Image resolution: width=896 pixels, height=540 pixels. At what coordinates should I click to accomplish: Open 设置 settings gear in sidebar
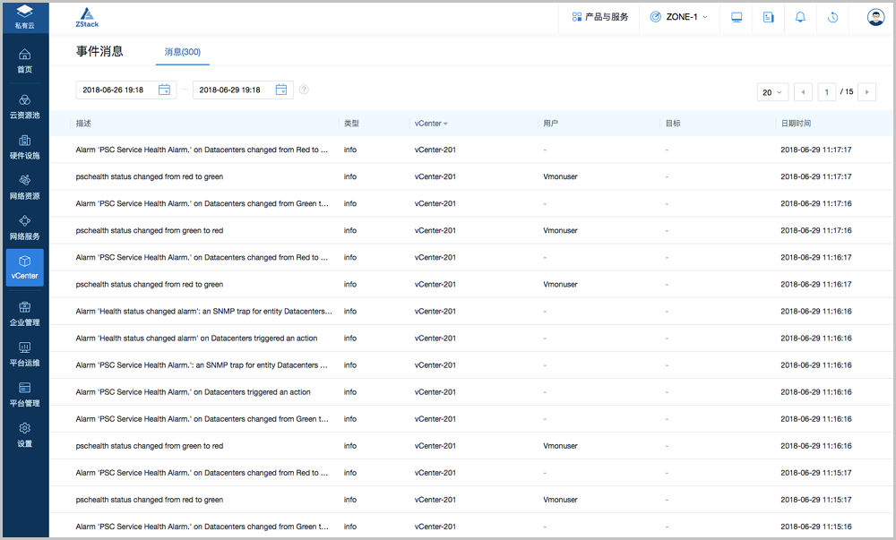point(25,429)
